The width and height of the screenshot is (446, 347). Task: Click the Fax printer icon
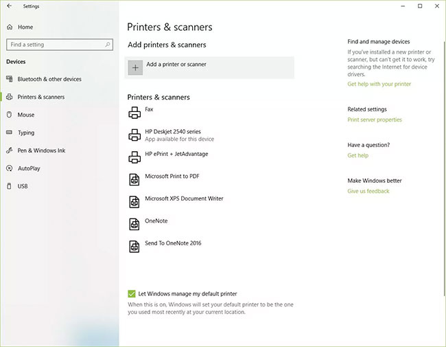[x=134, y=113]
